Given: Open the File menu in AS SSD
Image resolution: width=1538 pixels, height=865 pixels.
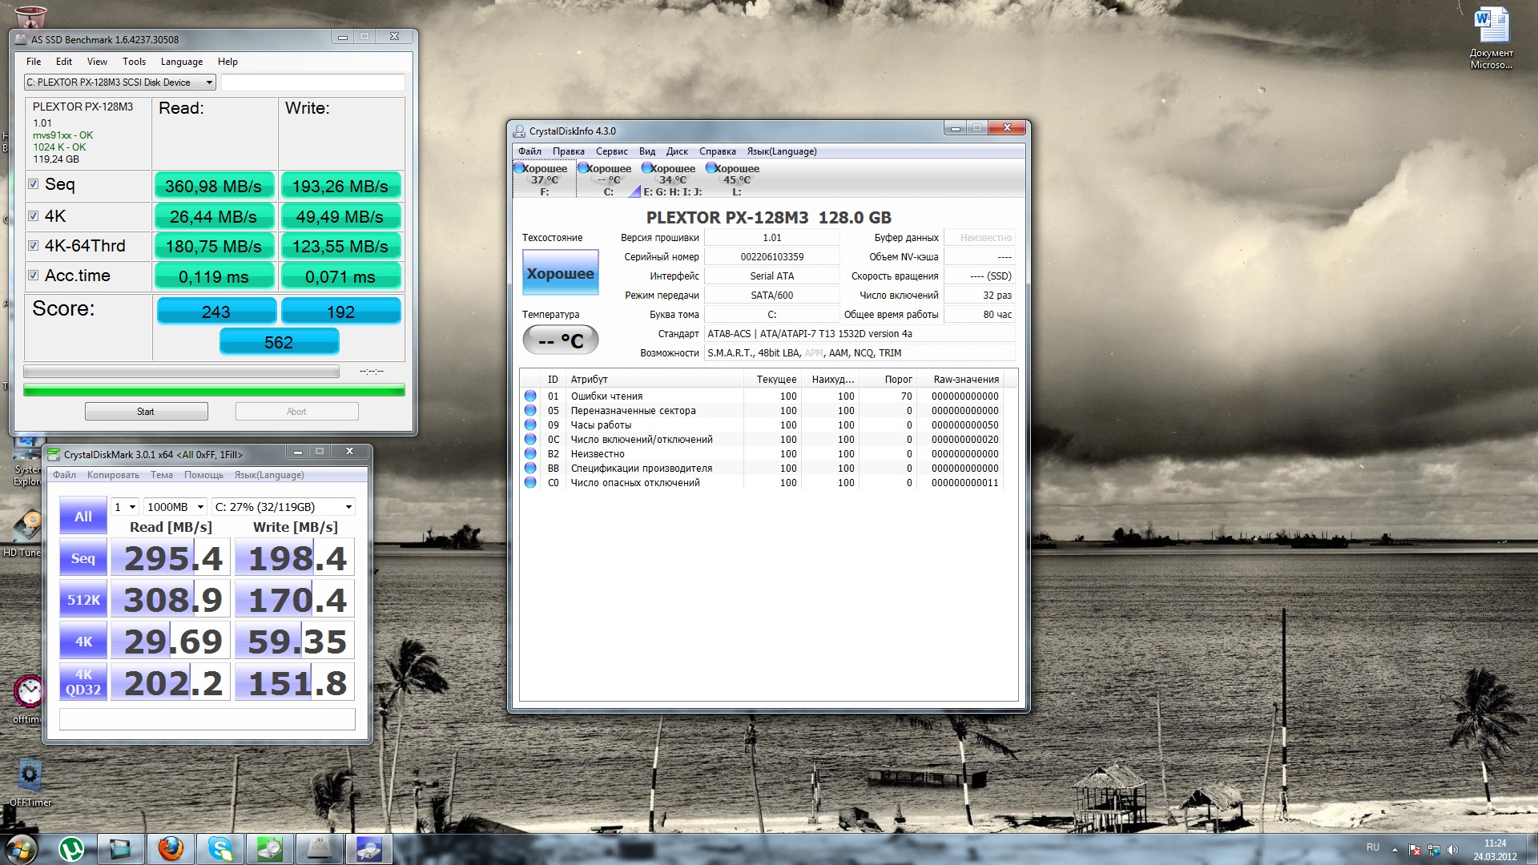Looking at the screenshot, I should (x=34, y=62).
